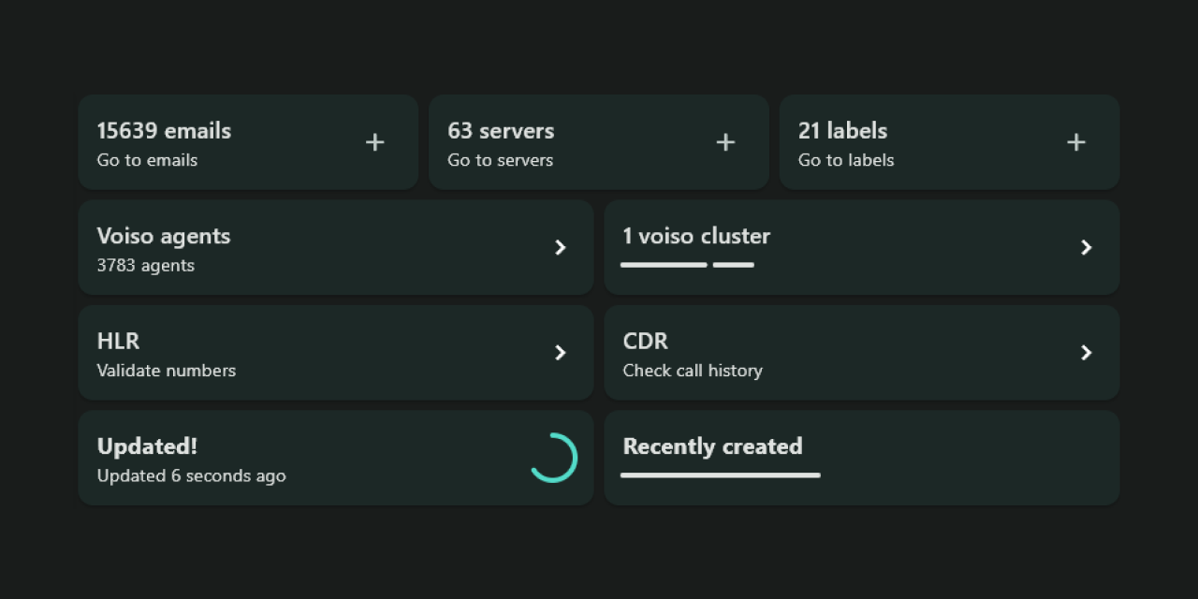Click the Updated! card title
This screenshot has height=599, width=1198.
click(x=147, y=446)
